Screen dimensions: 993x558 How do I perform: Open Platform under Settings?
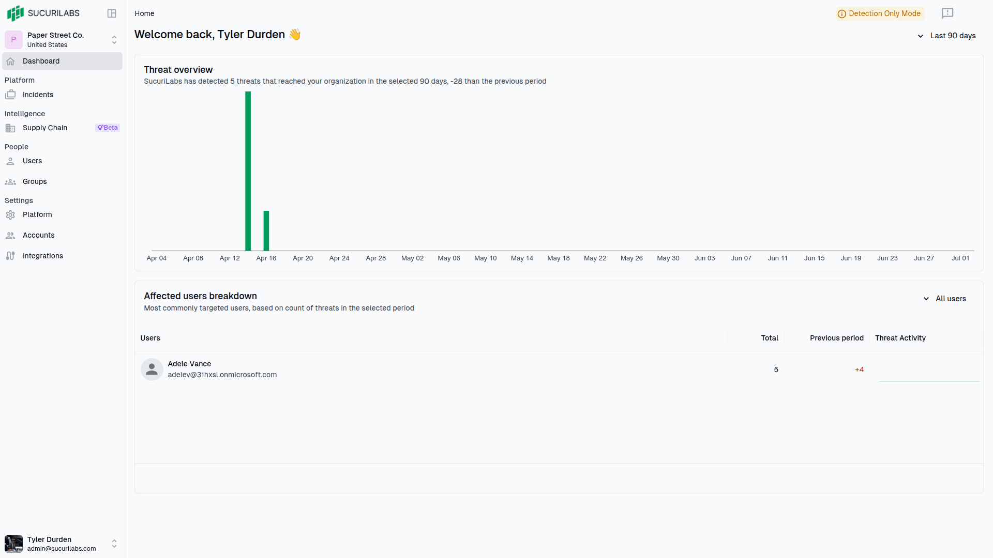[62, 214]
